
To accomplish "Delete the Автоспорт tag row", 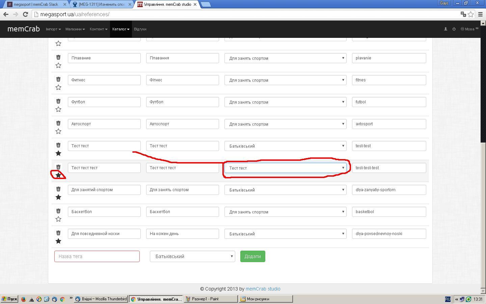I will coord(58,123).
